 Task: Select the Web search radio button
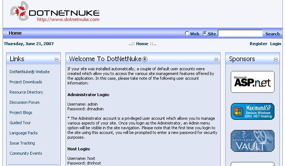coord(187,33)
